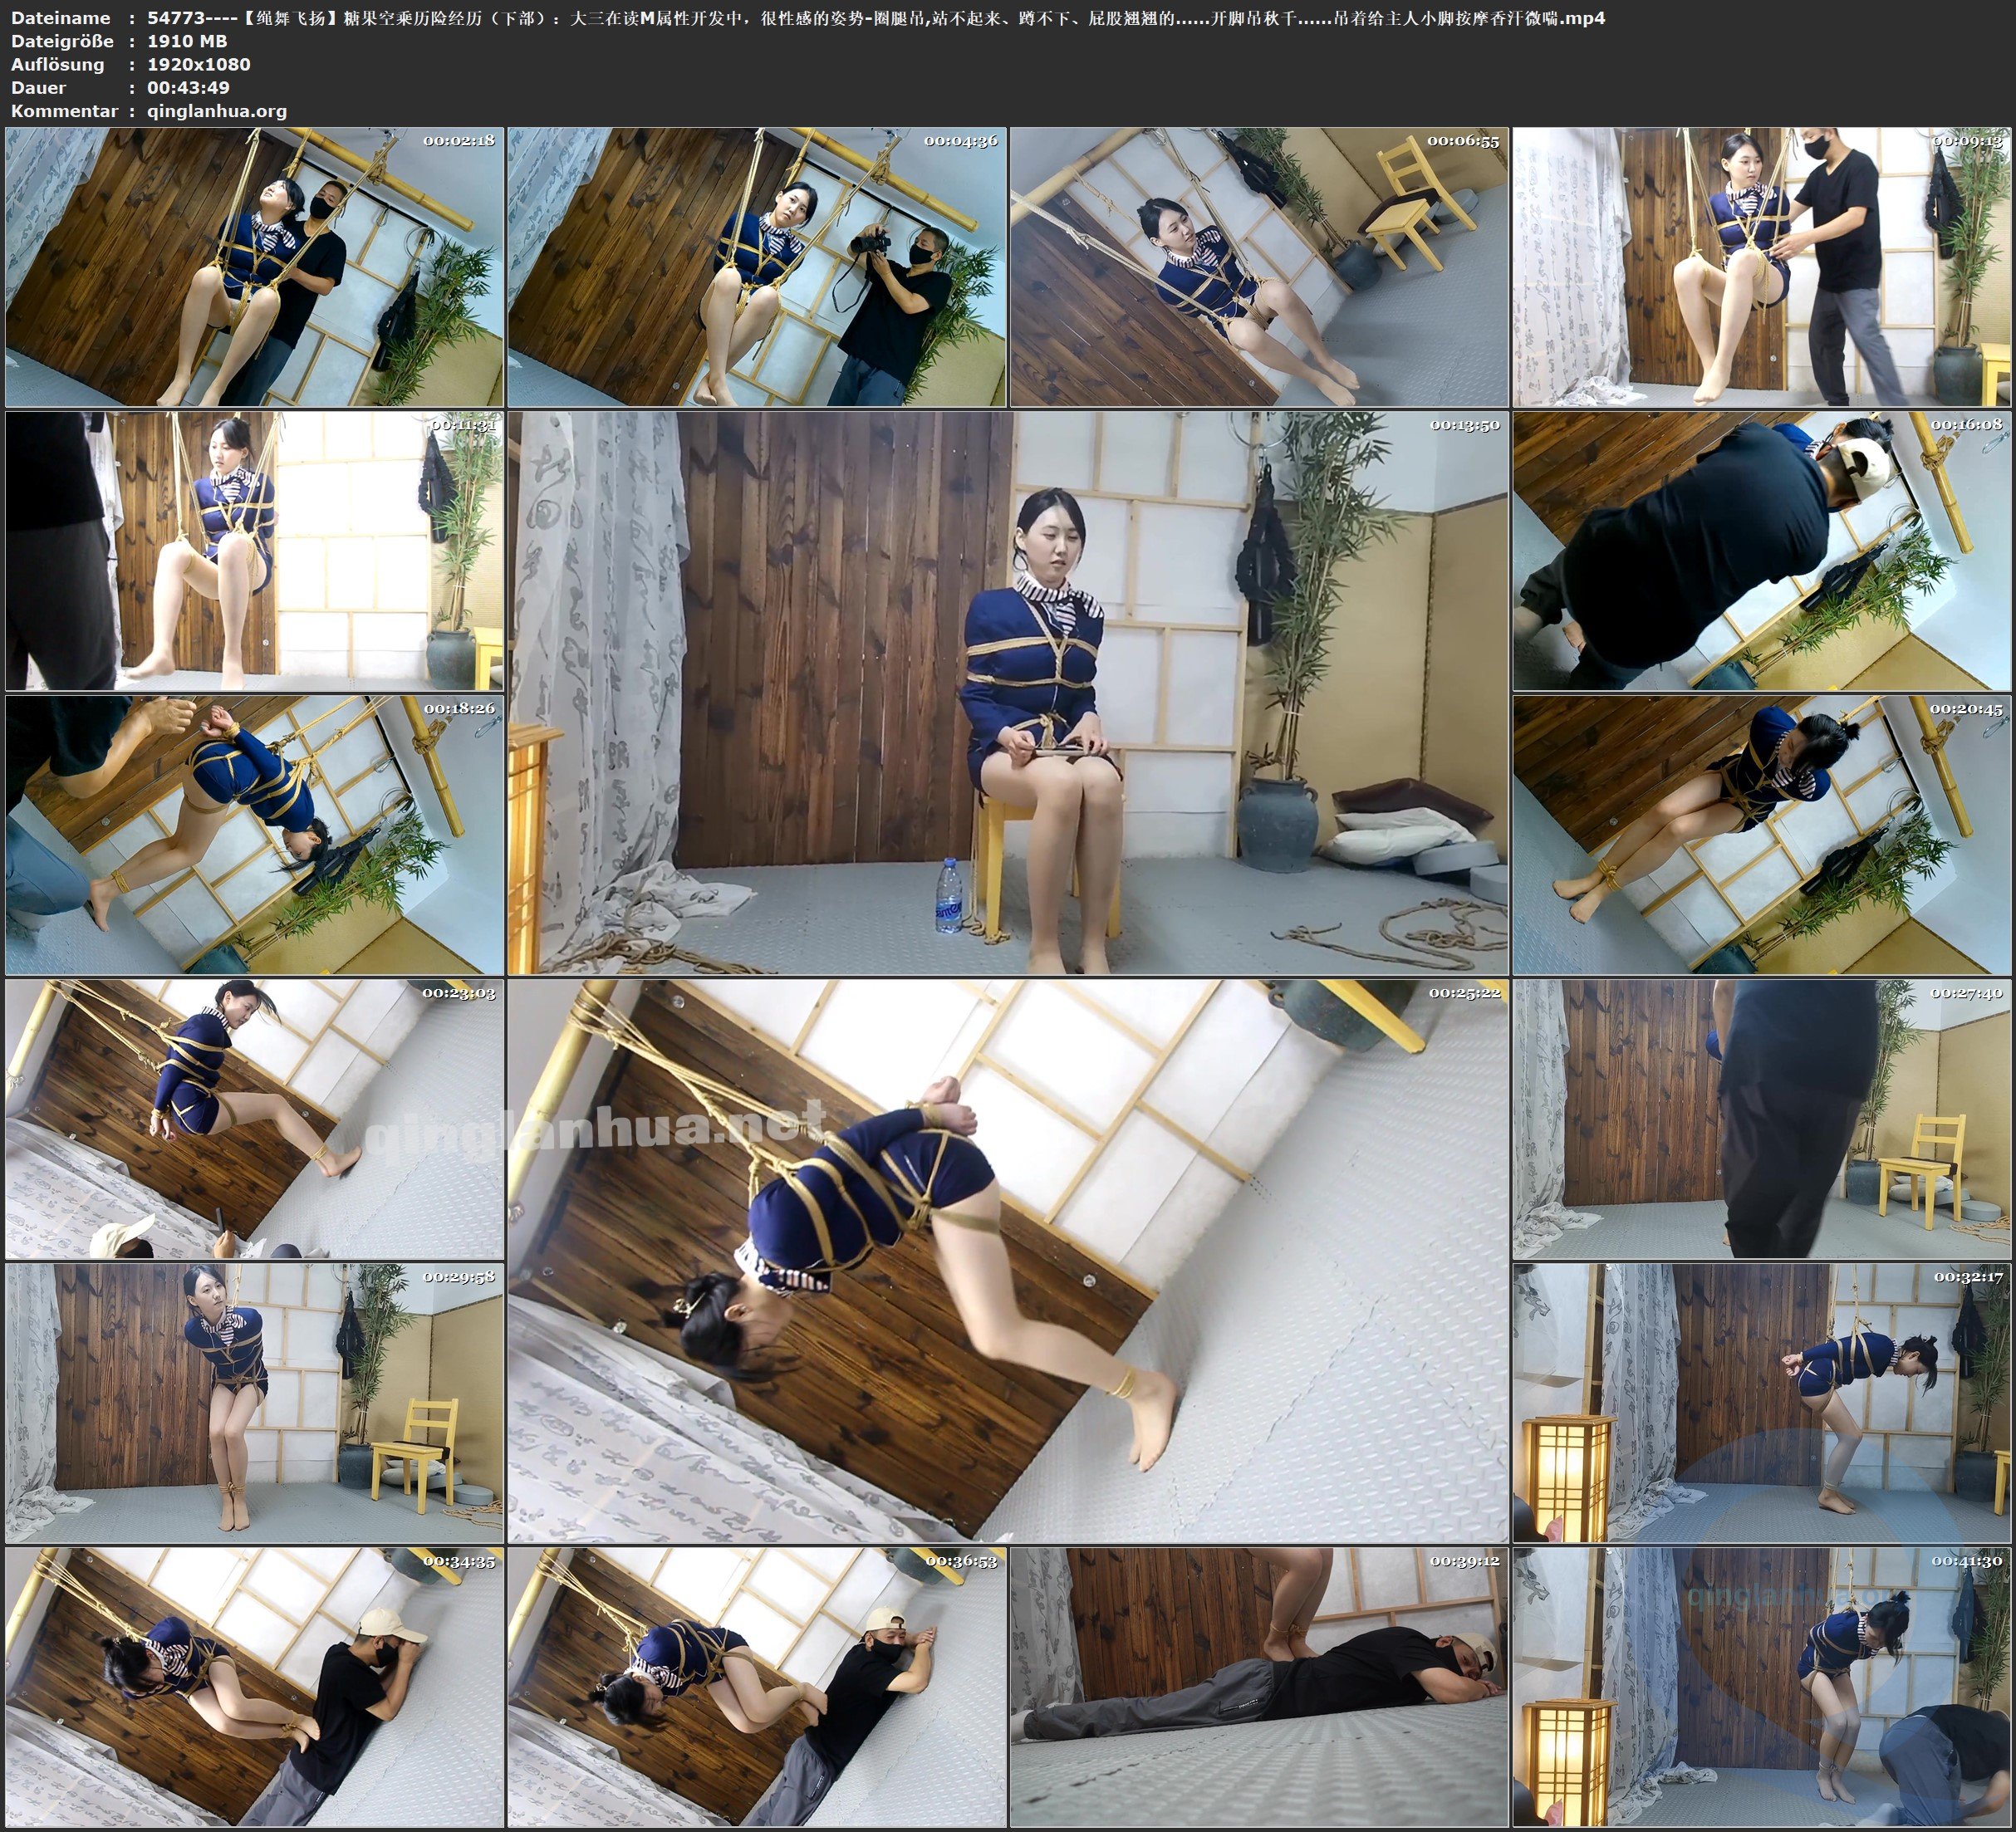Select the thumbnail at 00:29:58
This screenshot has width=2016, height=1832.
tap(255, 1403)
